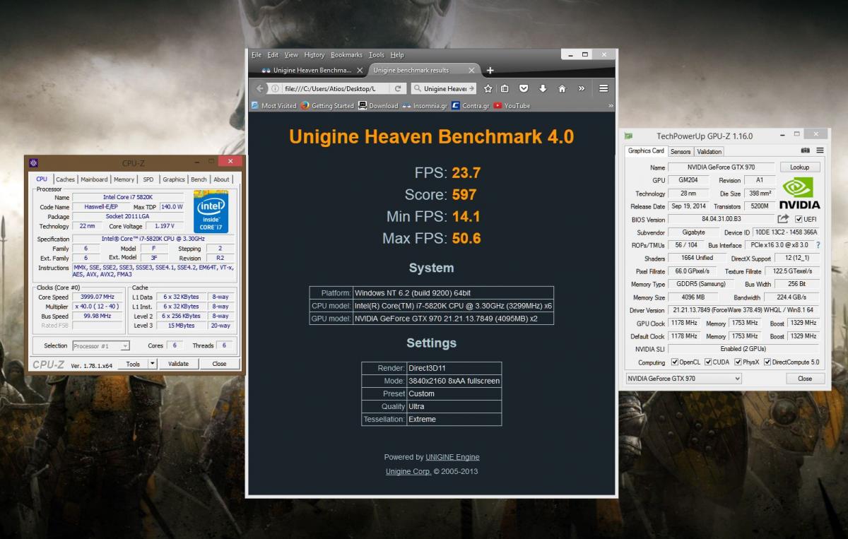Go back with the Firefox back arrow
The height and width of the screenshot is (539, 848).
(259, 88)
